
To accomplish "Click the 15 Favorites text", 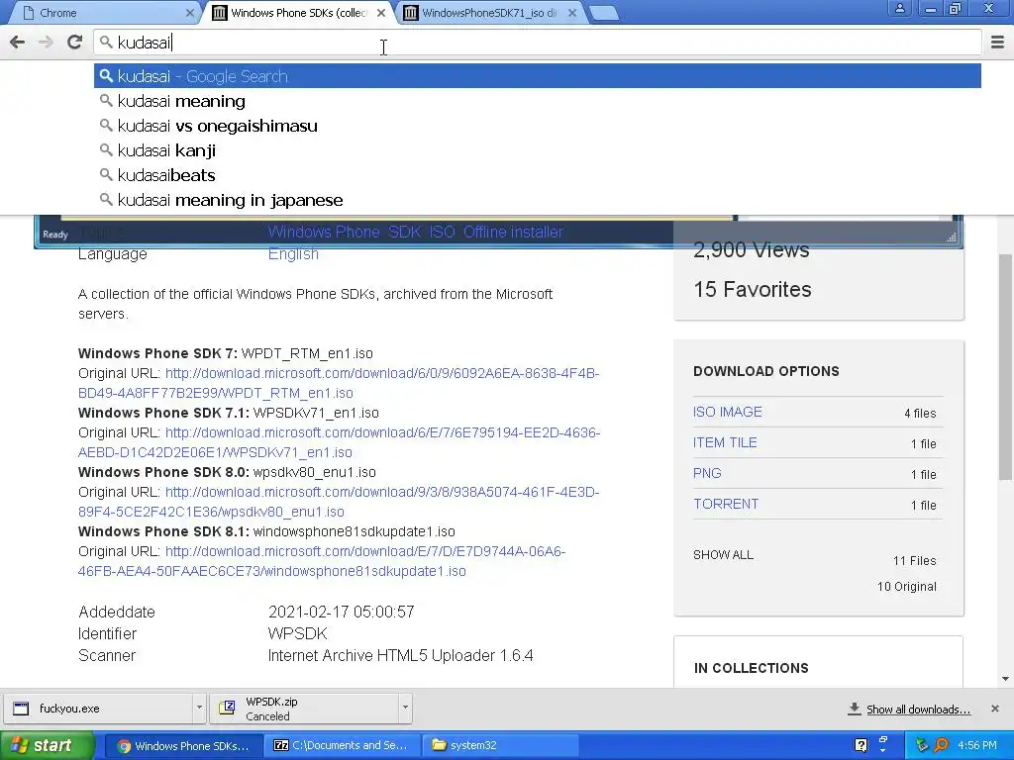I will (x=753, y=290).
